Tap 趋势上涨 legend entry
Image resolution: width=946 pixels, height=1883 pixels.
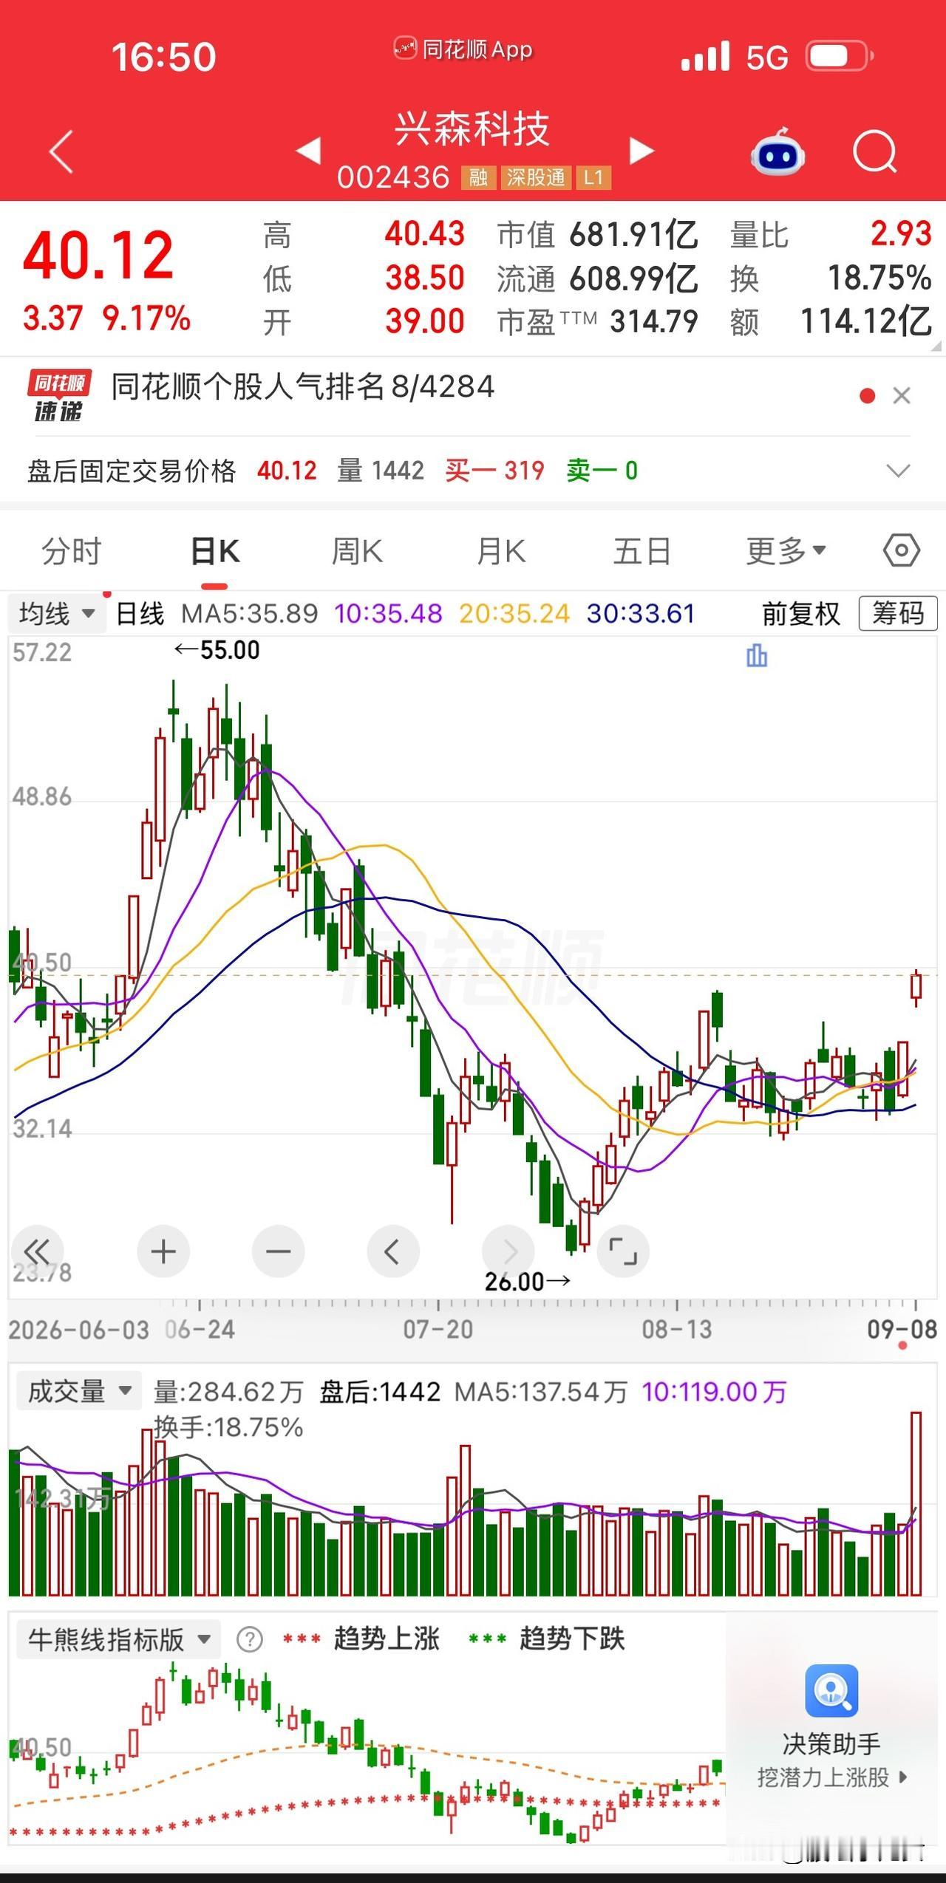pos(362,1639)
